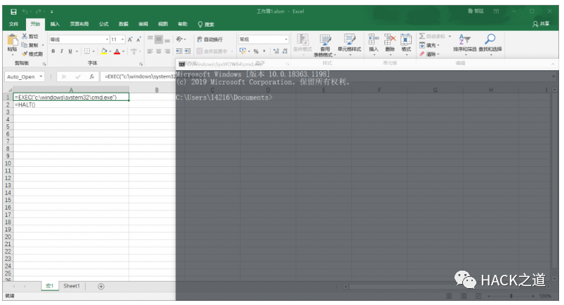Click the formula bar input
Image resolution: width=564 pixels, height=305 pixels.
[x=138, y=76]
